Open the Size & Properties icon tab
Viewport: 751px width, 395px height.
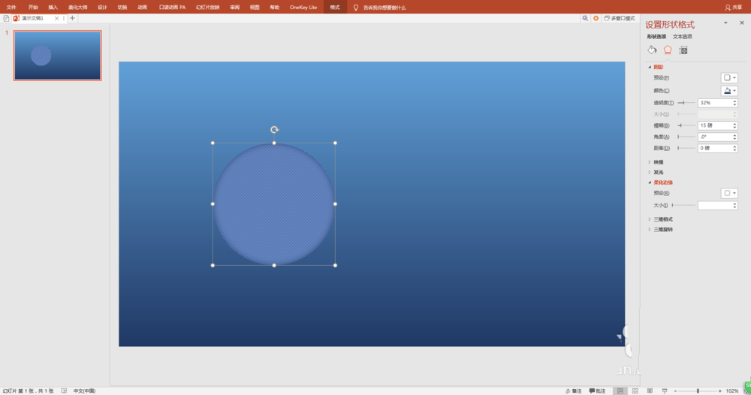point(683,50)
